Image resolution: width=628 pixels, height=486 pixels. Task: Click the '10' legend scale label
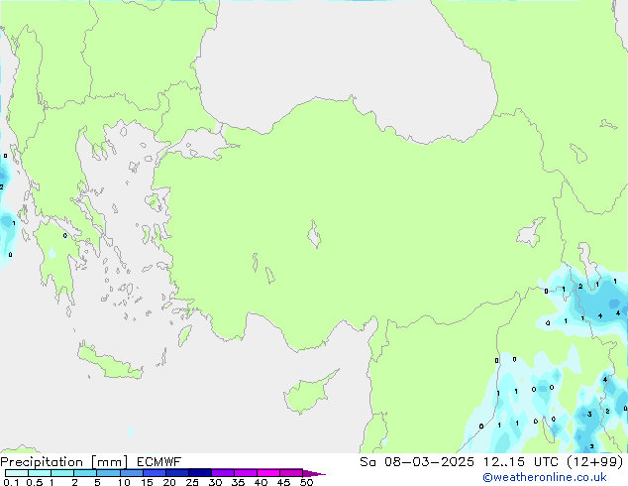click(x=124, y=482)
